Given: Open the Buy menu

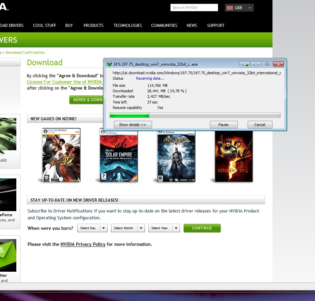Looking at the screenshot, I should click(69, 26).
